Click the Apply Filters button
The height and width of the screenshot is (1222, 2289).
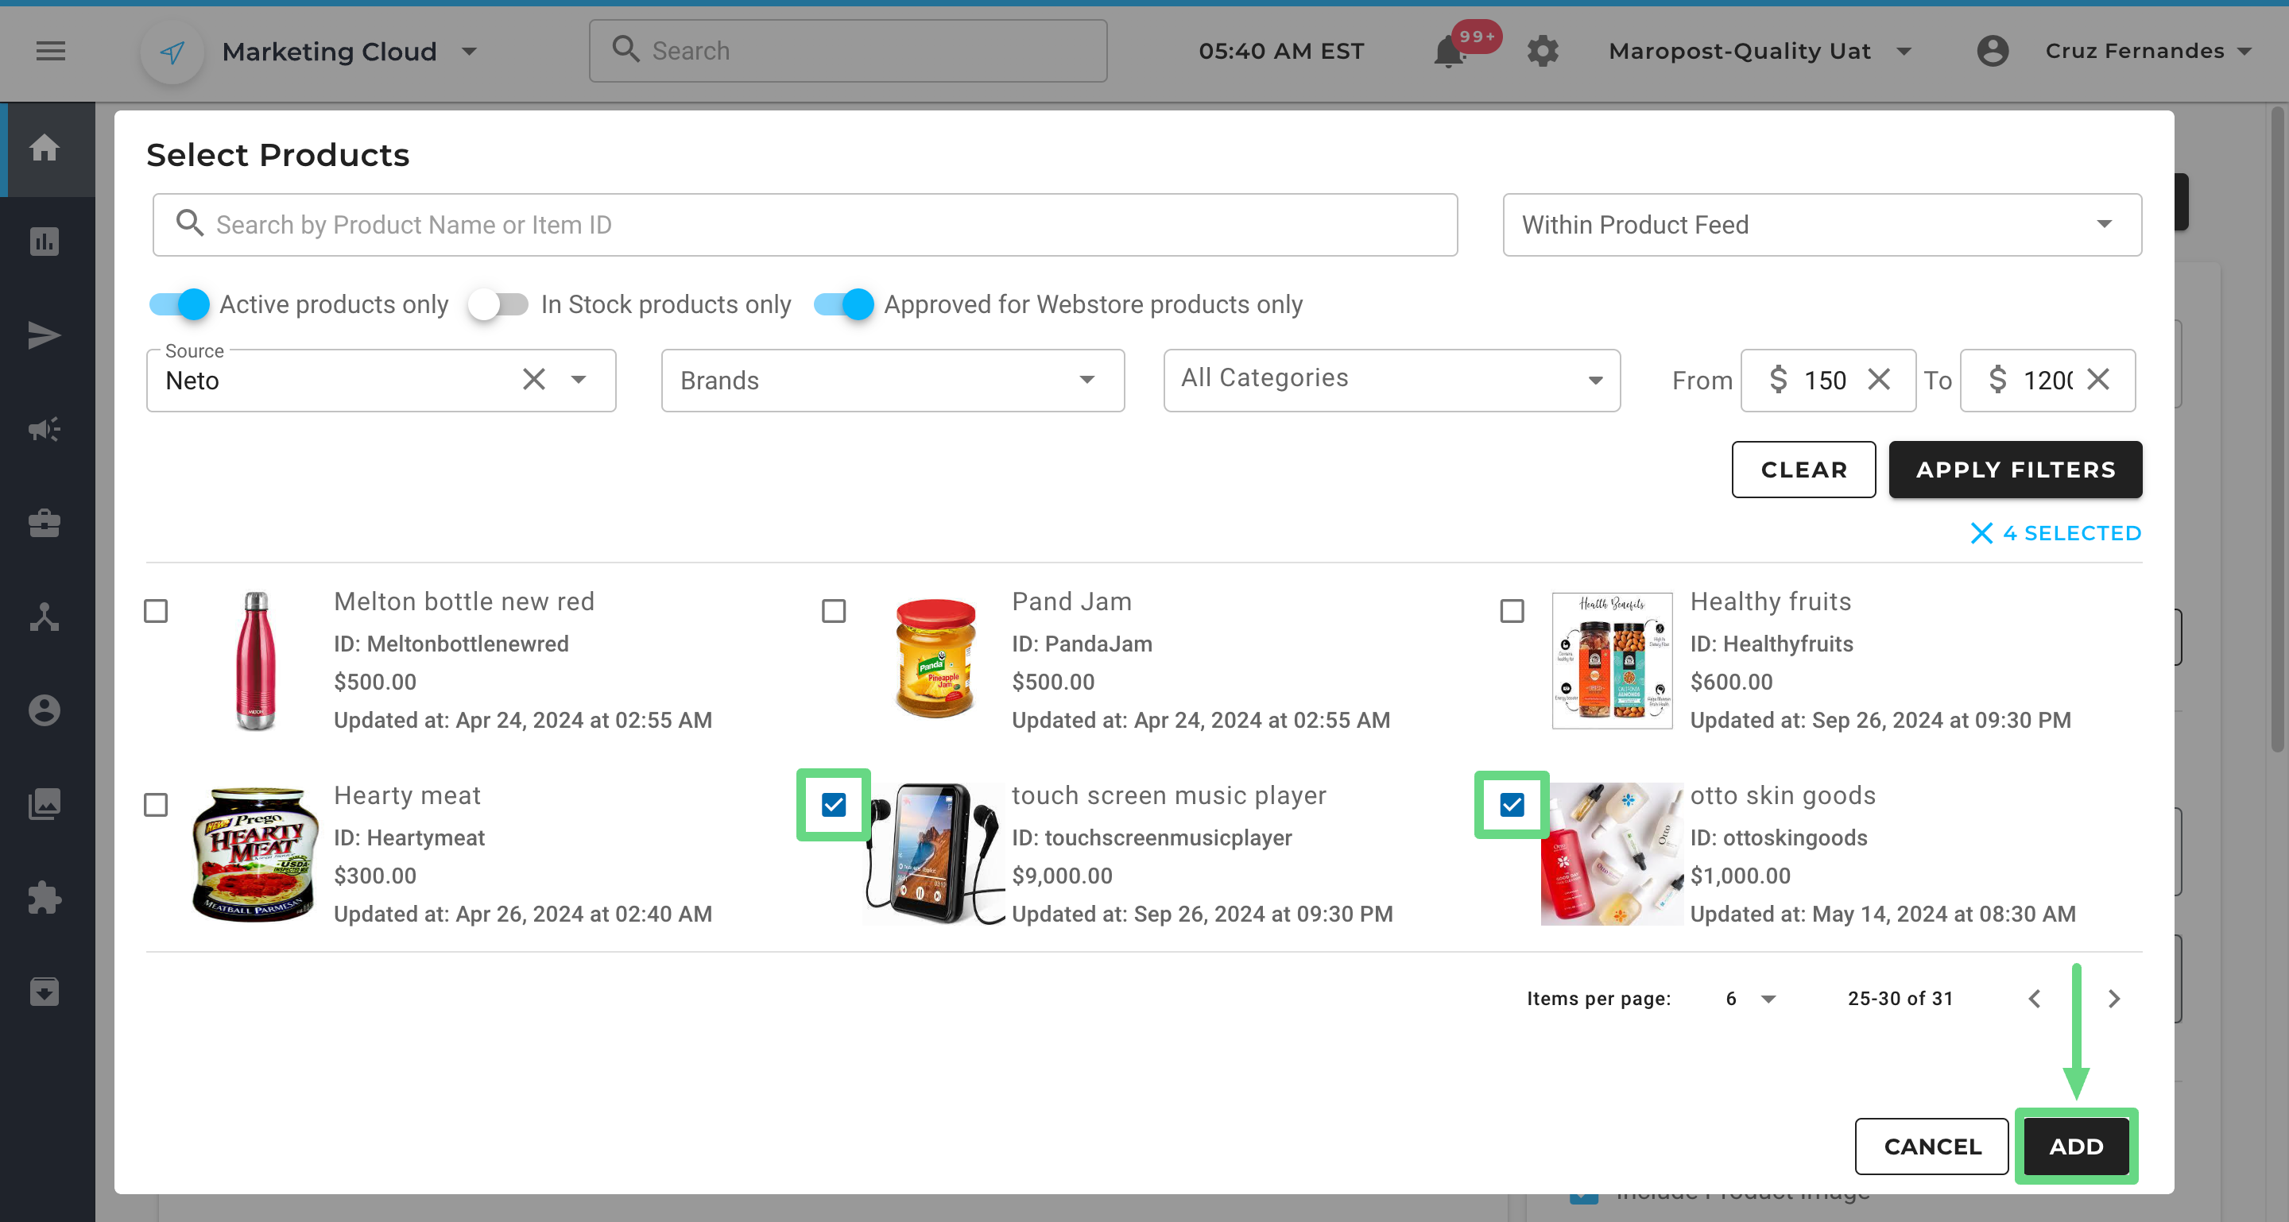pos(2015,470)
